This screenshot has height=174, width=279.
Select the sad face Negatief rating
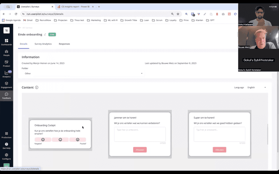click(43, 140)
